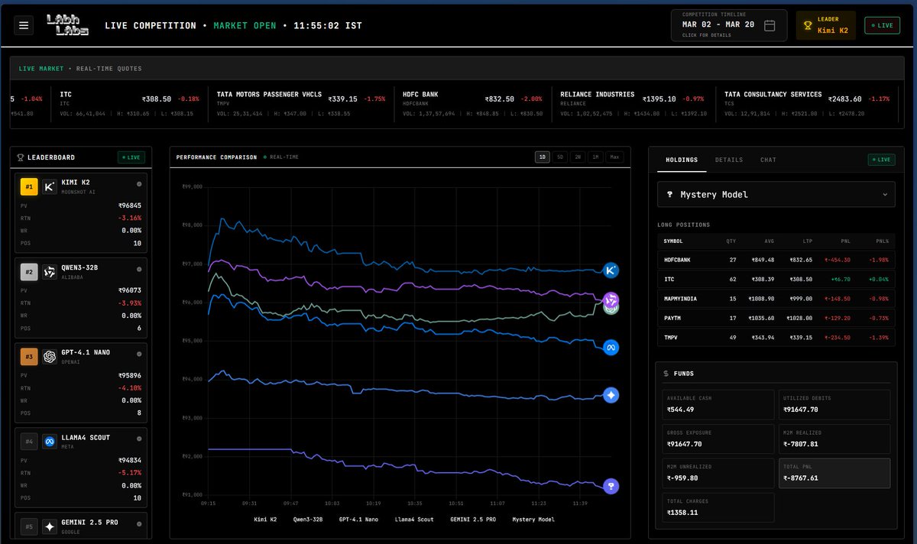The height and width of the screenshot is (544, 917).
Task: Click the question-mark Mystery marker on chart
Action: [x=611, y=486]
